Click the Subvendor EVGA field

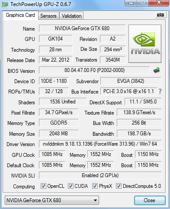coord(131,81)
